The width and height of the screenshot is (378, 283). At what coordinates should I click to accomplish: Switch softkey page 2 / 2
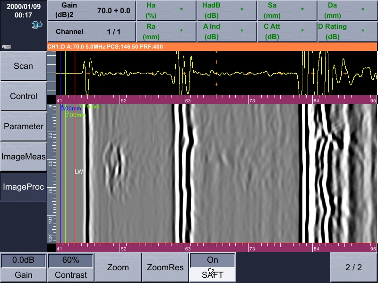point(353,267)
